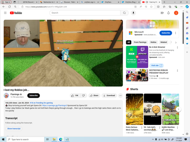The width and height of the screenshot is (190, 142).
Task: Advance Shorts shelf with next arrow
Action: 178,109
